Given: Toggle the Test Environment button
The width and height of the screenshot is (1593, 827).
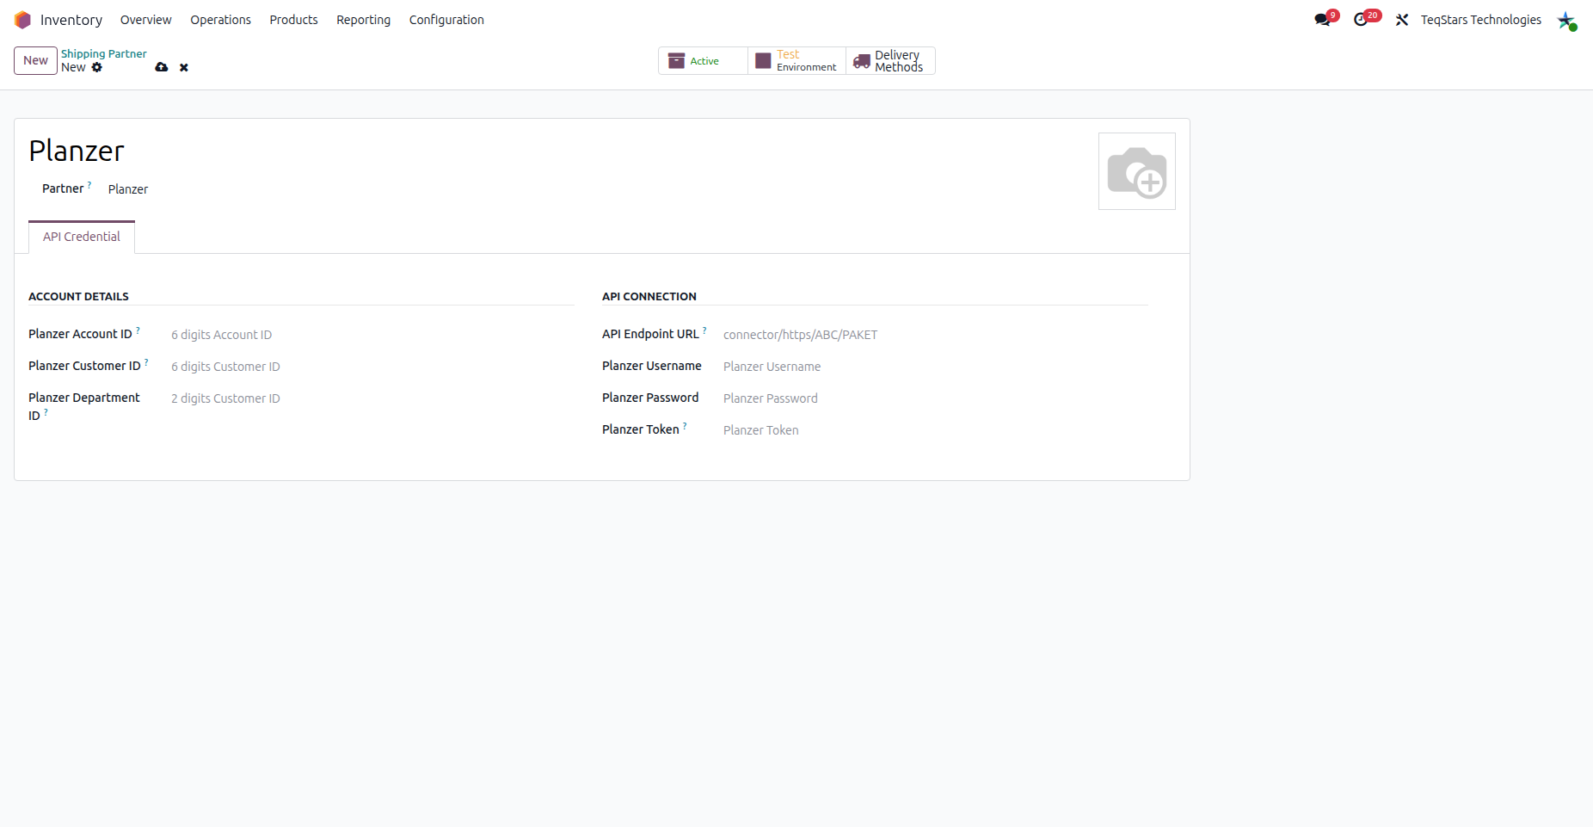Looking at the screenshot, I should 796,61.
